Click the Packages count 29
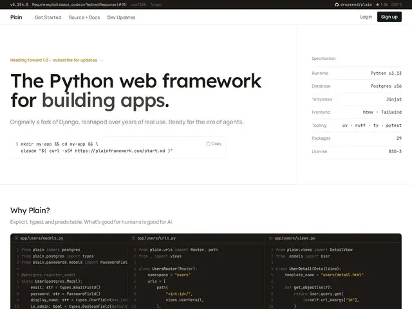412x309 pixels. pyautogui.click(x=399, y=138)
